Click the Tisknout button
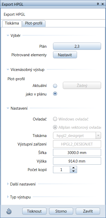 34,211
